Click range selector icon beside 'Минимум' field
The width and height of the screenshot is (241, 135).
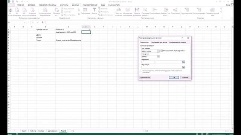tap(183, 62)
